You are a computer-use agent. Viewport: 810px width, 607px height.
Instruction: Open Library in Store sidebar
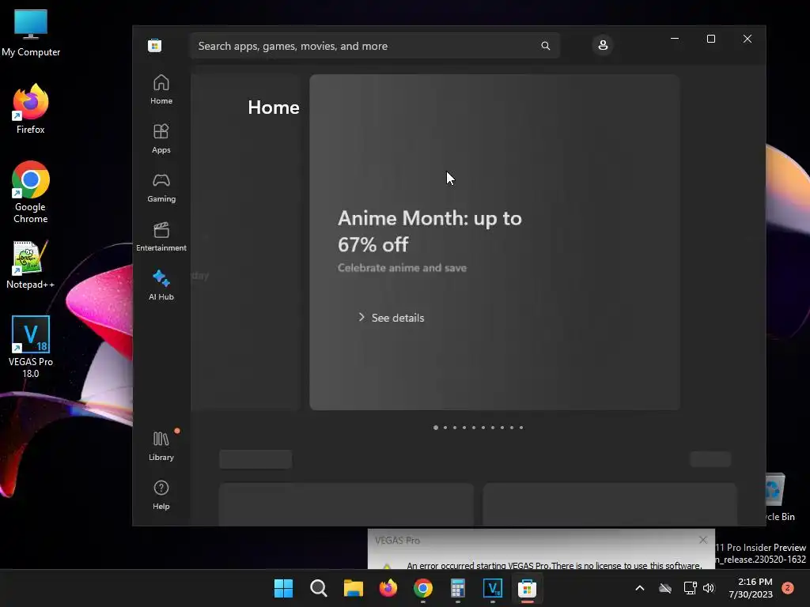pyautogui.click(x=161, y=447)
